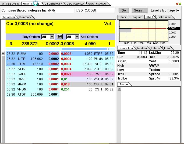Open the Flow tab
This screenshot has width=184, height=144.
[x=167, y=48]
